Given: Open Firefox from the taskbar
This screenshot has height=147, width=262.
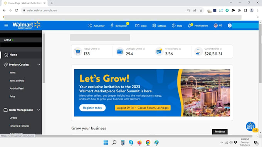Looking at the screenshot, I should tap(139, 142).
